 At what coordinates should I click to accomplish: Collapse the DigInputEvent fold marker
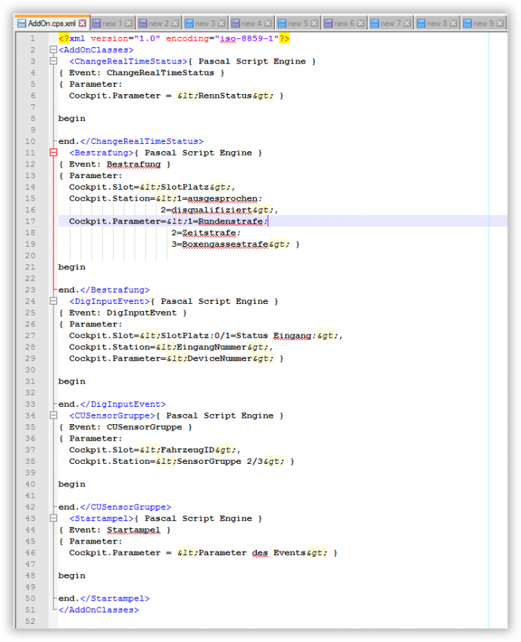54,301
